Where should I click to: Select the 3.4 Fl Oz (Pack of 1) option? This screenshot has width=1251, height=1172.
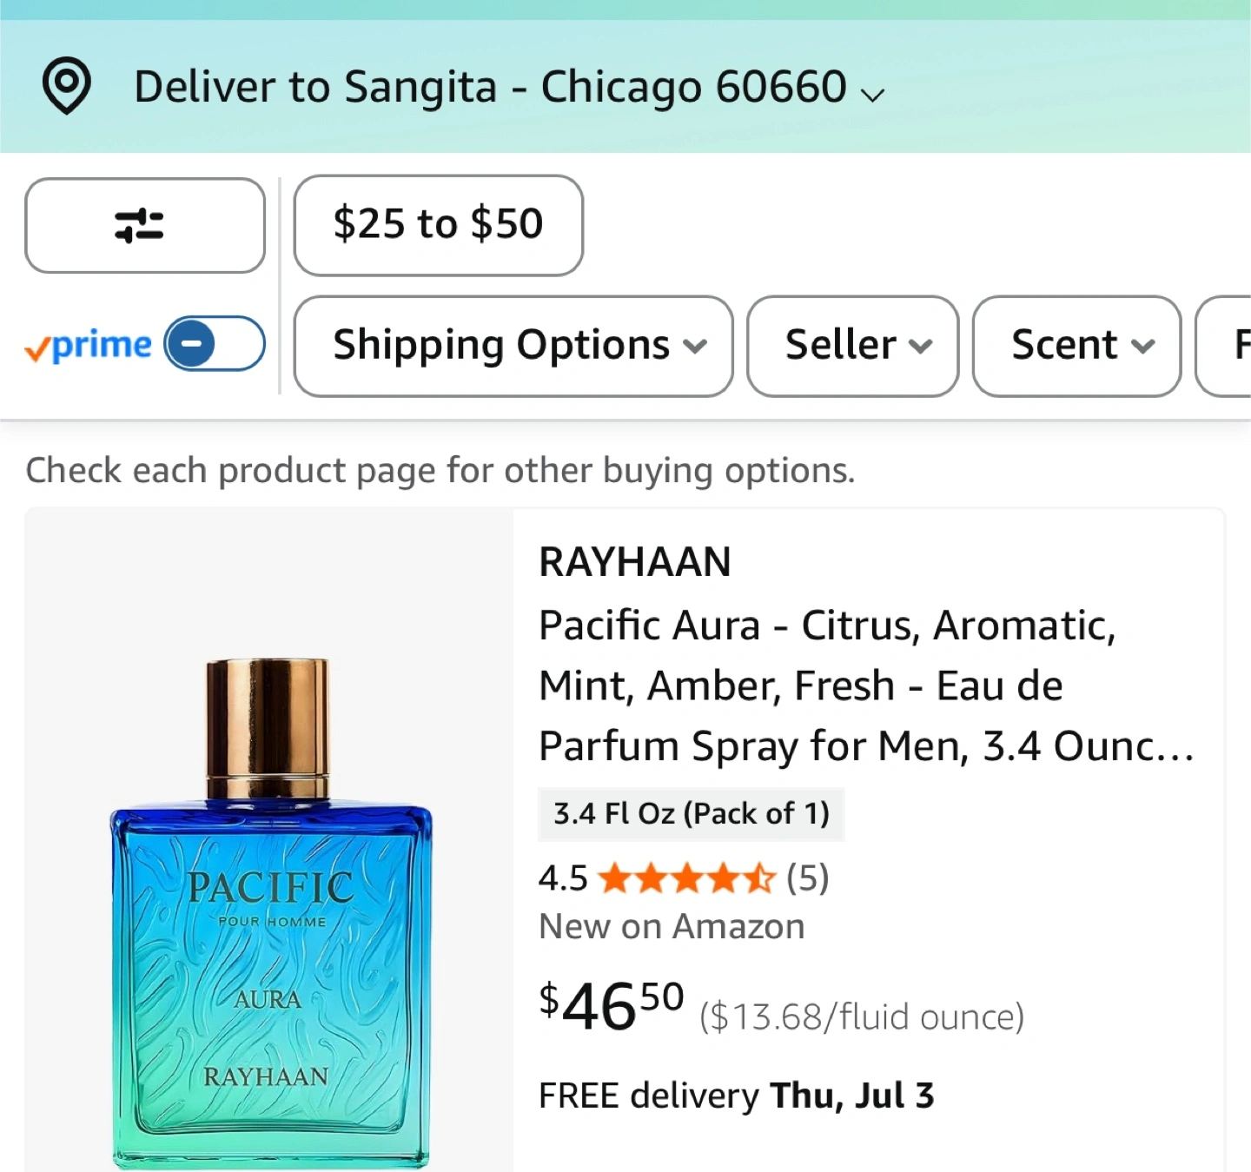click(x=692, y=814)
